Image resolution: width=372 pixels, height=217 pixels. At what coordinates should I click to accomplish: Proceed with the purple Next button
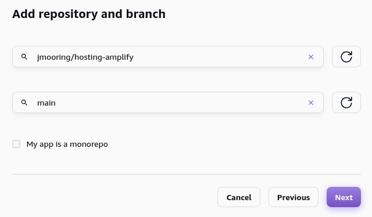344,197
